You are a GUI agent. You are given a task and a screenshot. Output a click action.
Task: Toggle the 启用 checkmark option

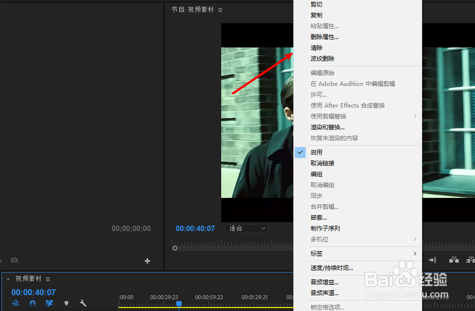(300, 153)
